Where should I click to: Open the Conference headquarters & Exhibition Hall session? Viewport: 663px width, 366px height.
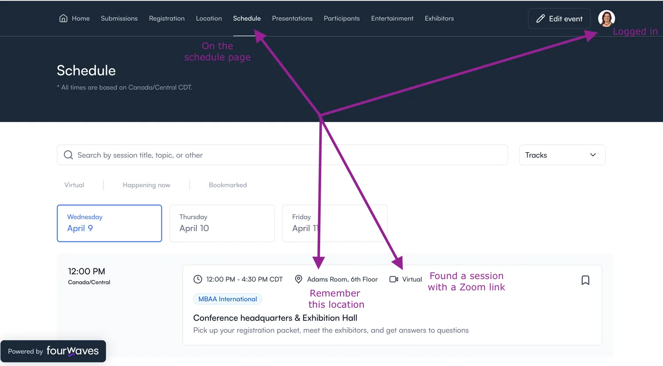tap(275, 318)
